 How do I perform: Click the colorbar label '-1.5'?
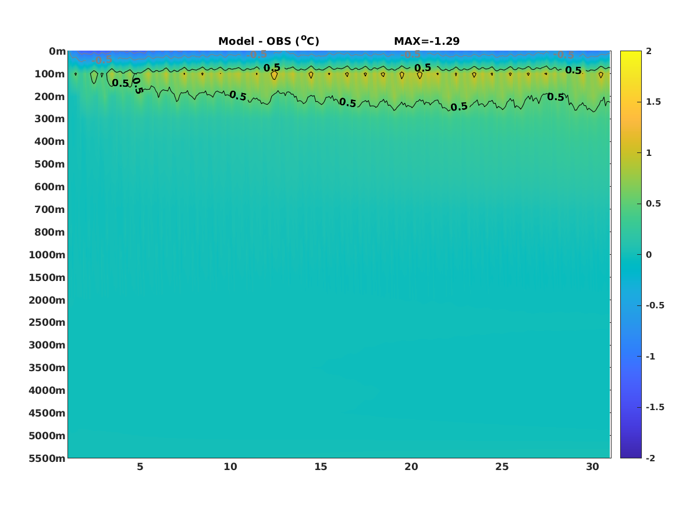point(655,407)
